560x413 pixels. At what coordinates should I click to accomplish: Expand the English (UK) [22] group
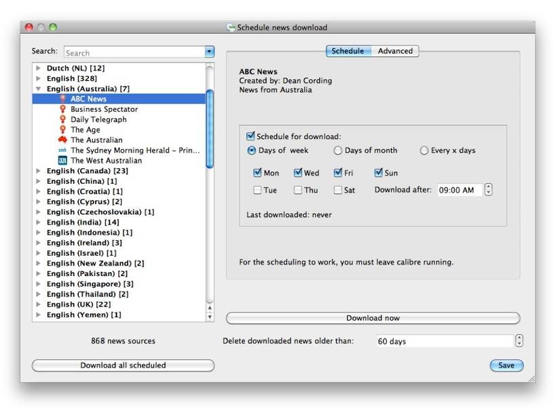click(x=38, y=304)
